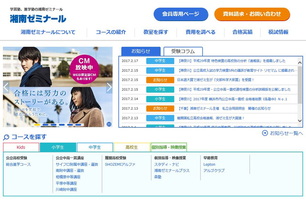Open コースの紹介 menu item
The image size is (306, 203).
111,32
